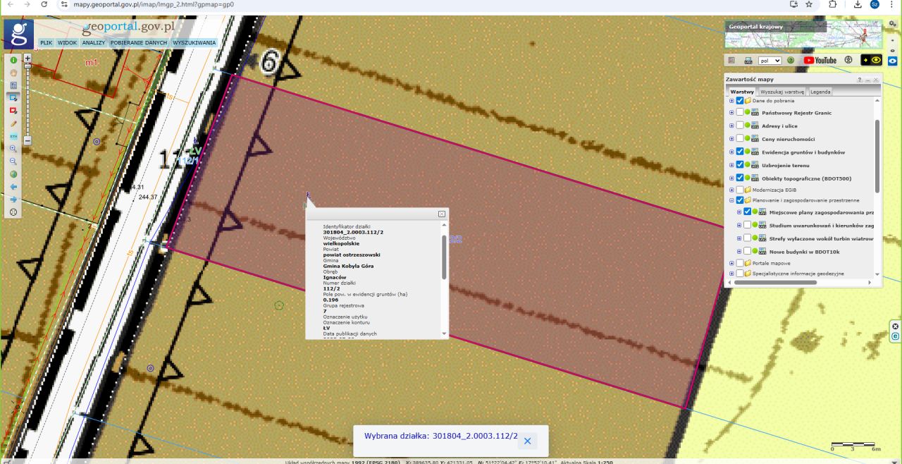Select the blue rectangle identify tool

pos(13,97)
